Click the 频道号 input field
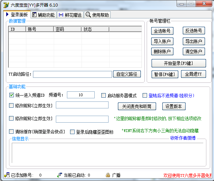214x181 pixels. pos(80,95)
